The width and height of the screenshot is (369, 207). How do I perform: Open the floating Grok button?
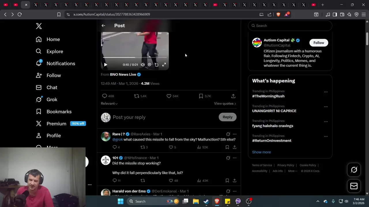(354, 170)
